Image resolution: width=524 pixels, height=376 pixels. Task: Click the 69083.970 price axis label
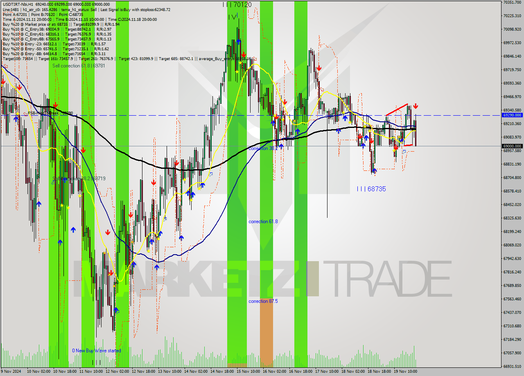click(x=512, y=137)
